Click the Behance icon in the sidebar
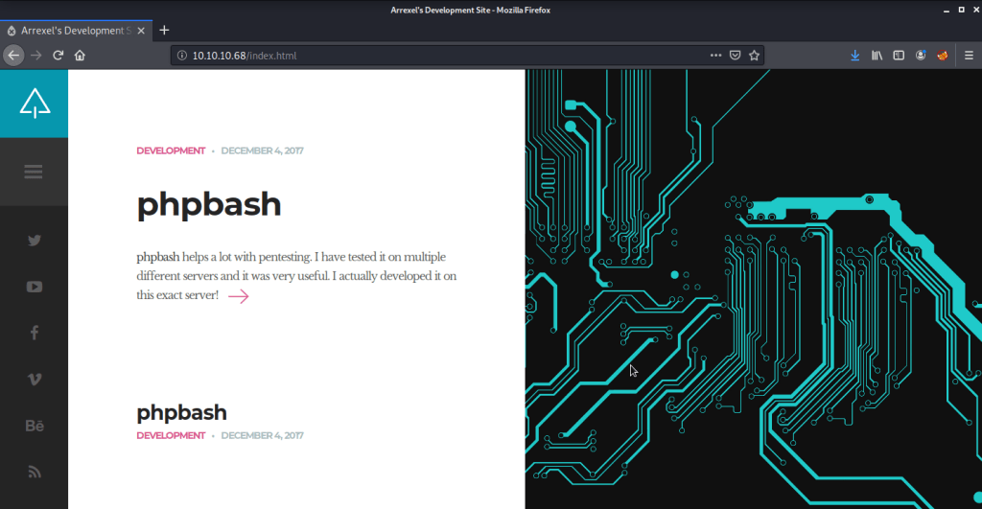 [x=35, y=426]
